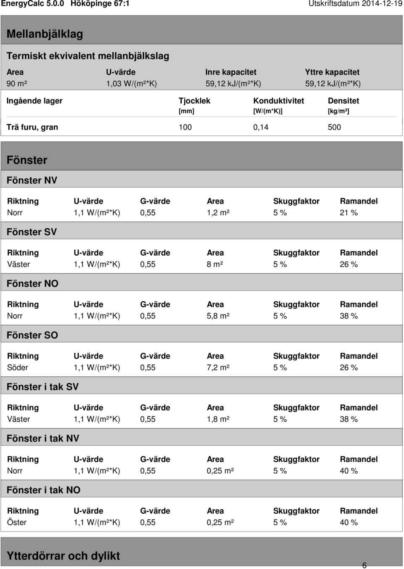This screenshot has width=404, height=569.
Task: Click the Inre kapacitet column label
Action: [x=231, y=72]
